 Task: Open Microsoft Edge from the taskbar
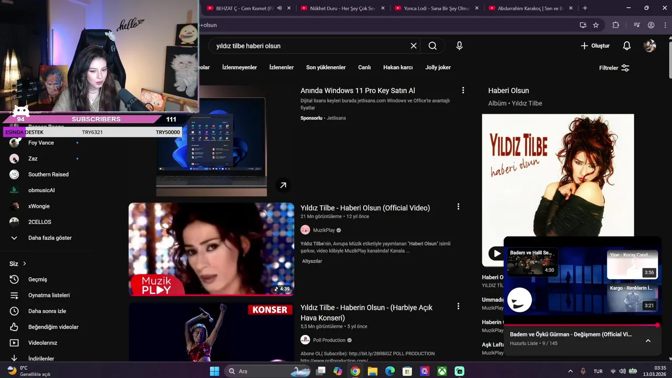pos(390,371)
